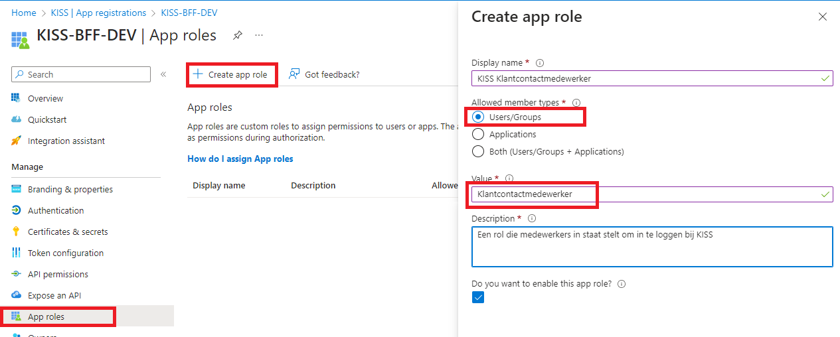Sort by Display name column header
The height and width of the screenshot is (337, 840).
point(219,185)
